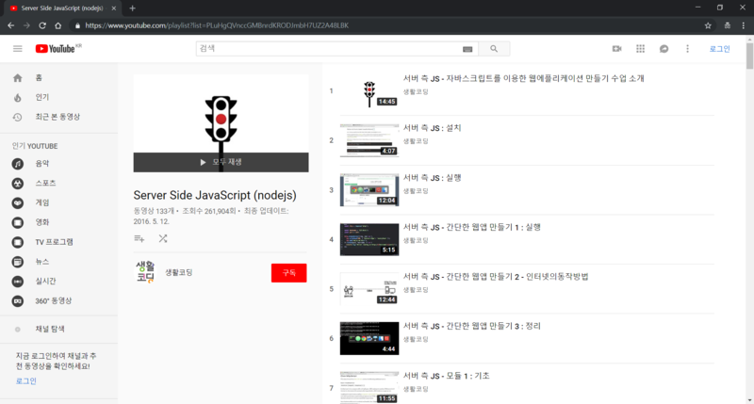The image size is (754, 404).
Task: Click the red 구독 subscribe button
Action: tap(289, 273)
